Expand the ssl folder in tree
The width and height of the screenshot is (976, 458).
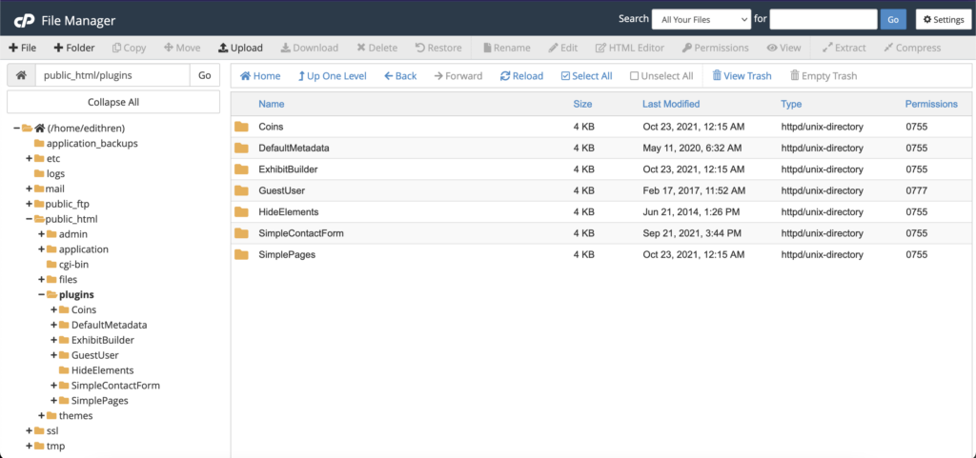(x=29, y=430)
